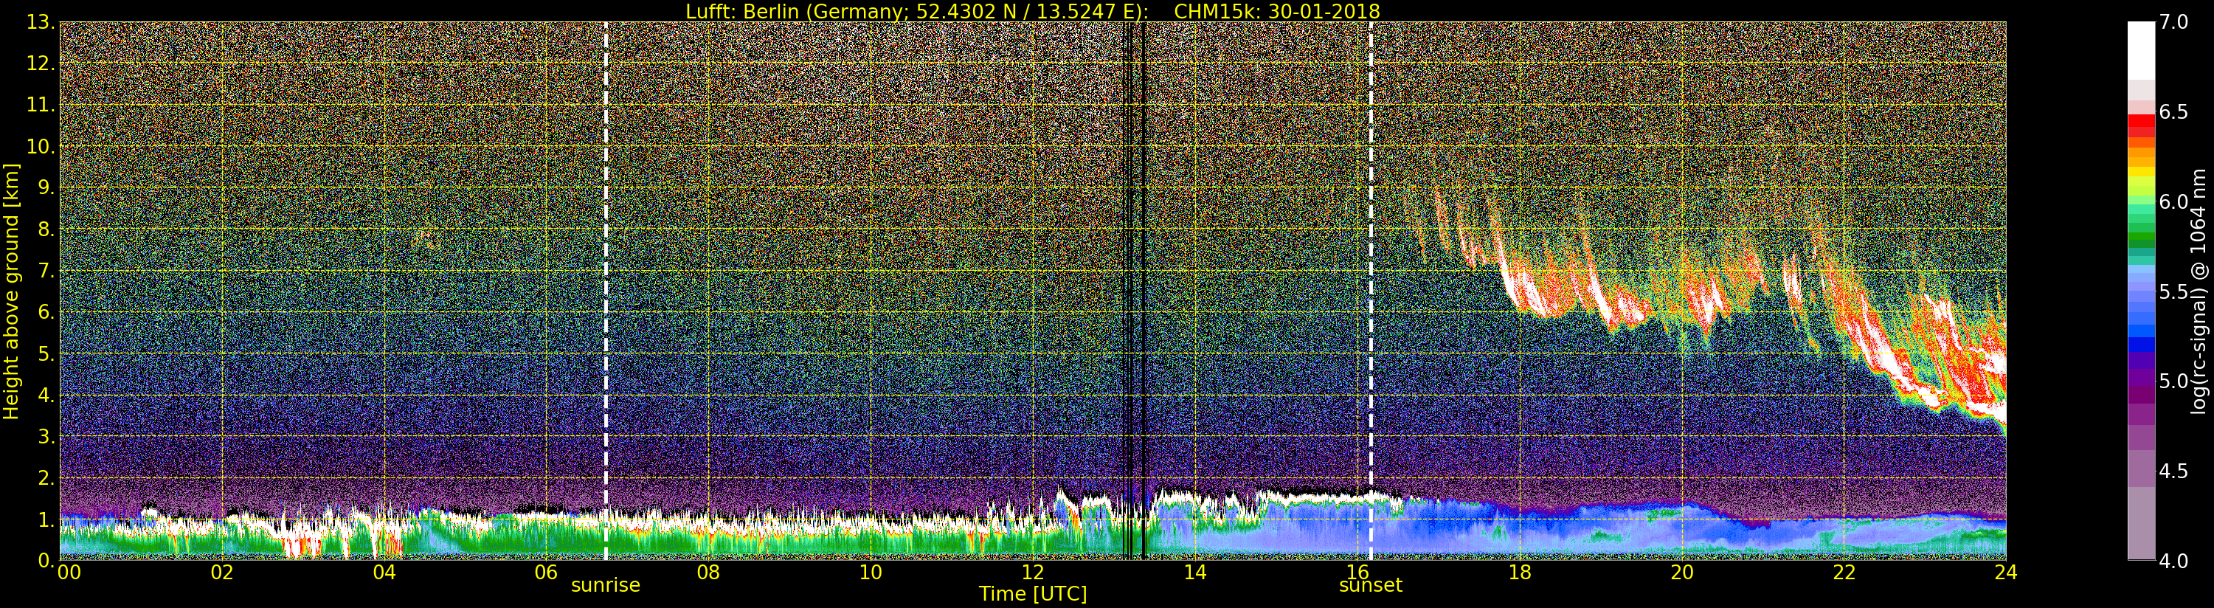
Task: Click the "sunset" label below the time axis
Action: point(1370,586)
